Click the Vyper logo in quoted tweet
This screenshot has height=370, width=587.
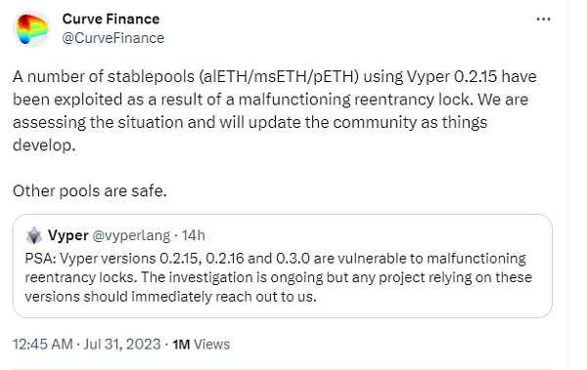pos(34,235)
